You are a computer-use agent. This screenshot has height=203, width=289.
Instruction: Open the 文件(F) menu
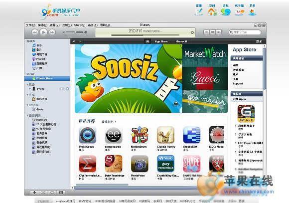30,25
